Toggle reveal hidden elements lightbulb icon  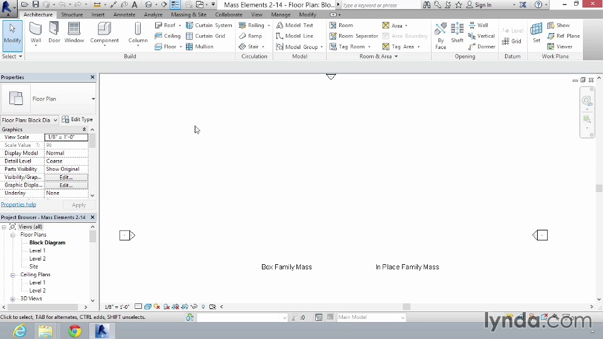203,307
